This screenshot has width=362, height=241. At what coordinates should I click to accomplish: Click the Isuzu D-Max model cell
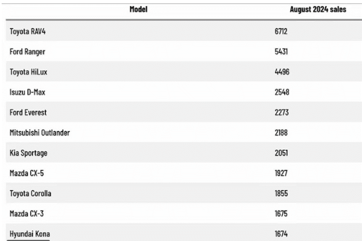click(x=27, y=92)
